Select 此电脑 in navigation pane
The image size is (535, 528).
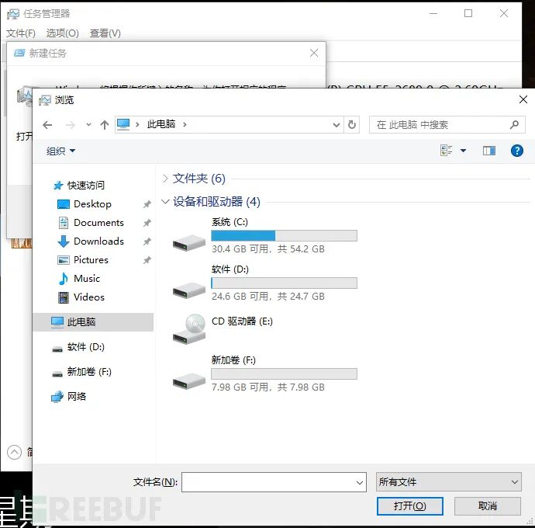pos(93,322)
